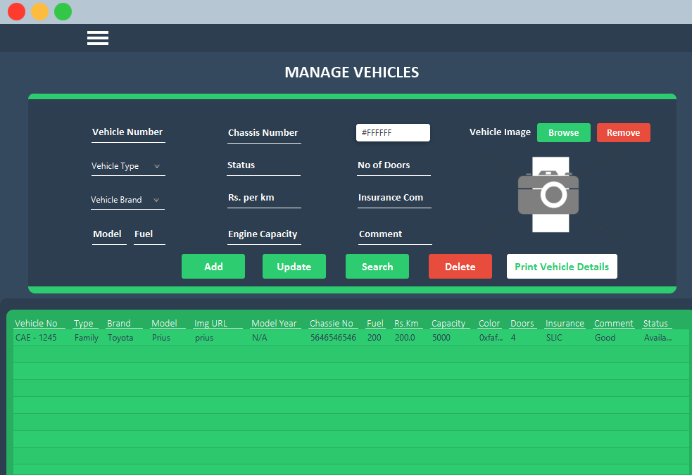The width and height of the screenshot is (692, 475).
Task: Click the N/A model year cell
Action: coord(260,337)
